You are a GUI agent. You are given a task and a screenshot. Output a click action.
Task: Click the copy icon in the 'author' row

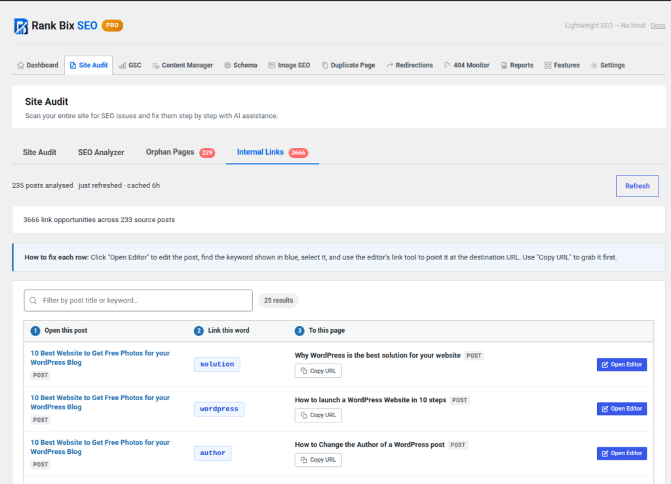pos(304,460)
